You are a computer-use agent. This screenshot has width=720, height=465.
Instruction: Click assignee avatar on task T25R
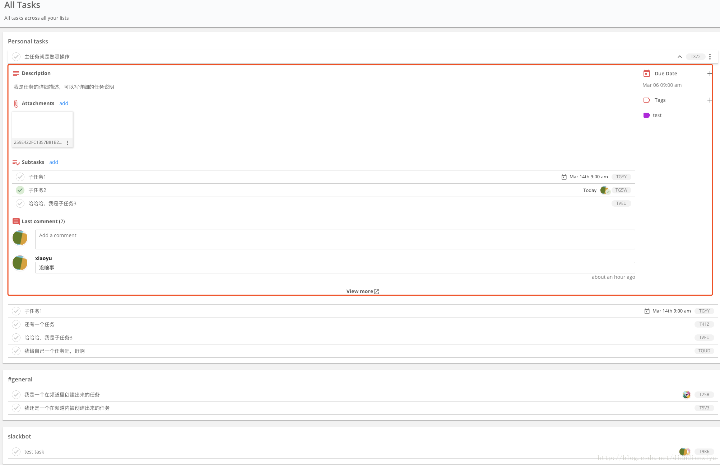tap(686, 395)
